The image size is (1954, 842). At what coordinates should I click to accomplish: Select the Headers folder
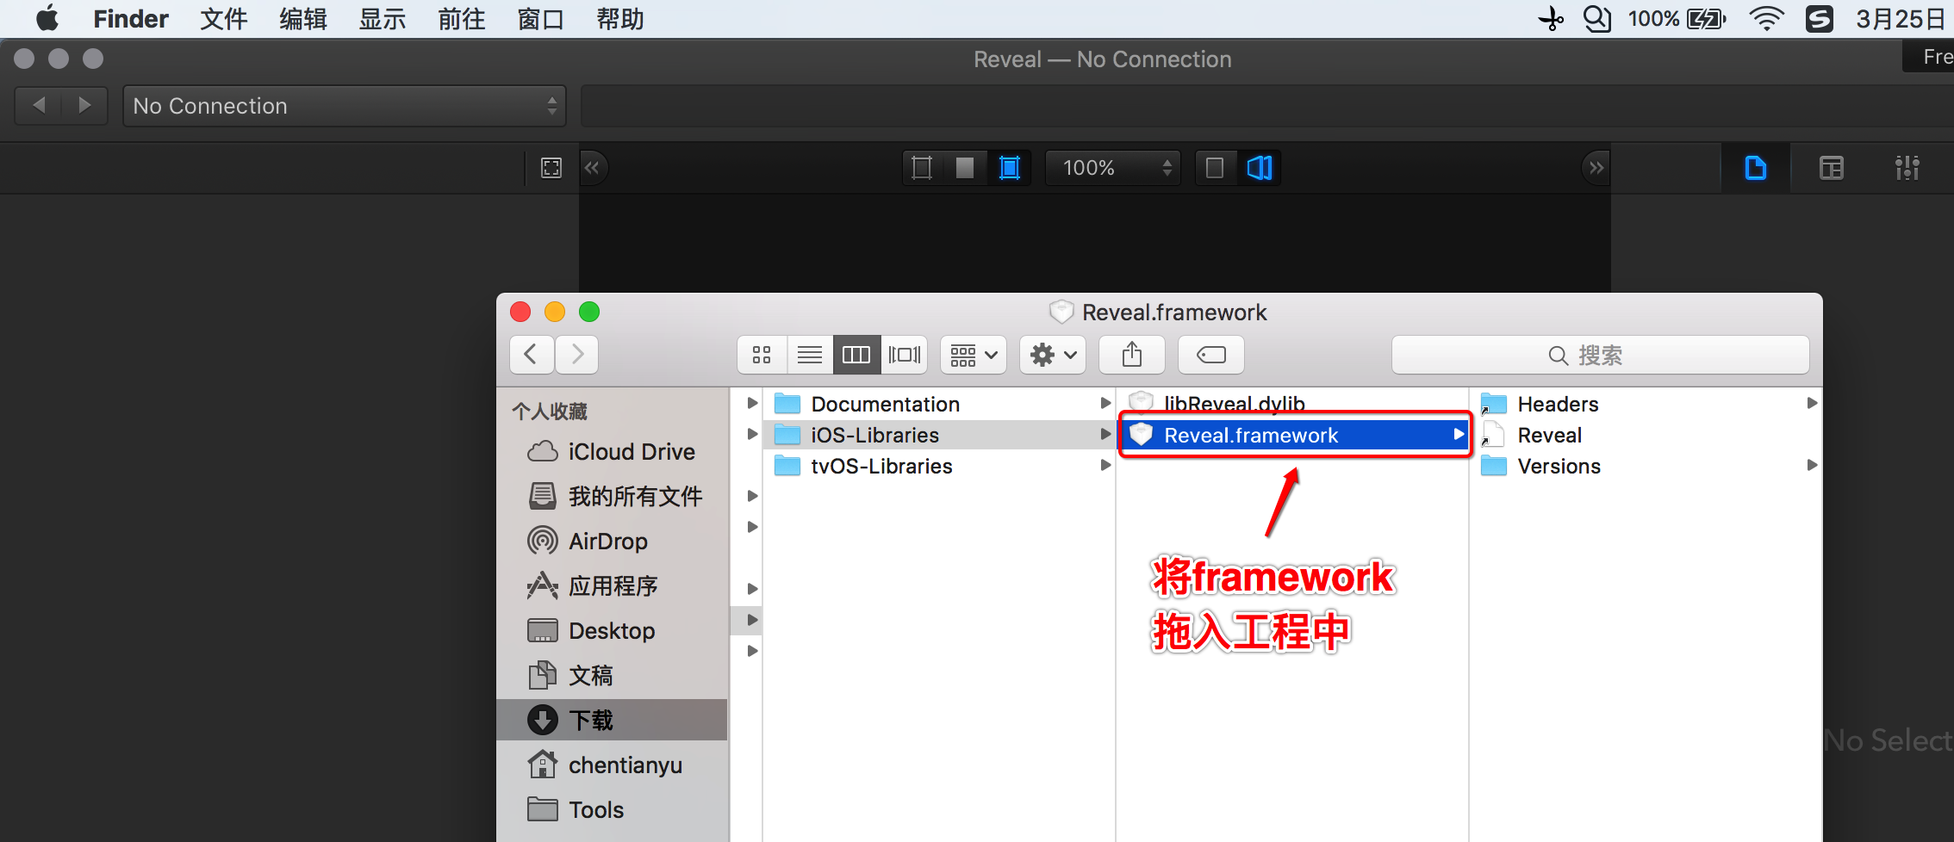[1647, 404]
